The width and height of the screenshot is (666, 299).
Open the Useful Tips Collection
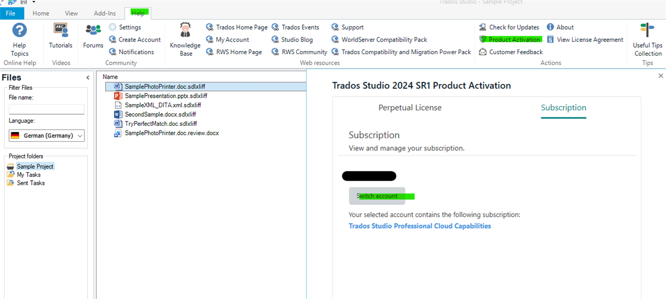pyautogui.click(x=647, y=39)
